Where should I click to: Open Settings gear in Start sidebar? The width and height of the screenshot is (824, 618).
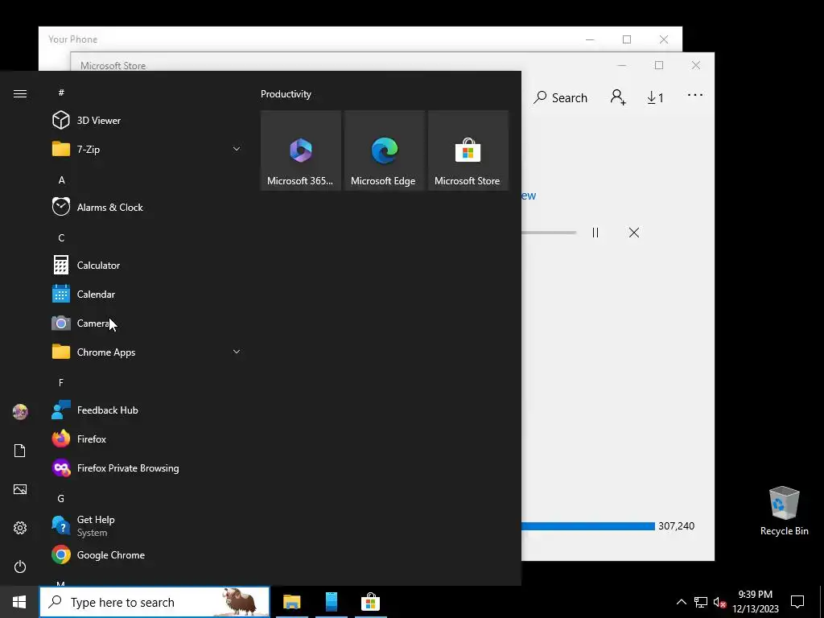point(20,528)
